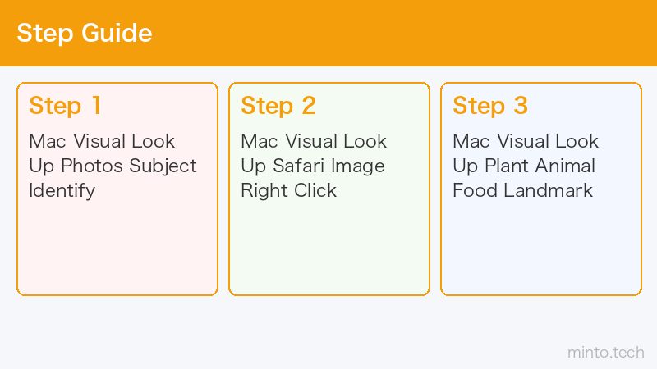657x369 pixels.
Task: Click 'Mac Visual Look' line in Step 2
Action: [x=314, y=141]
